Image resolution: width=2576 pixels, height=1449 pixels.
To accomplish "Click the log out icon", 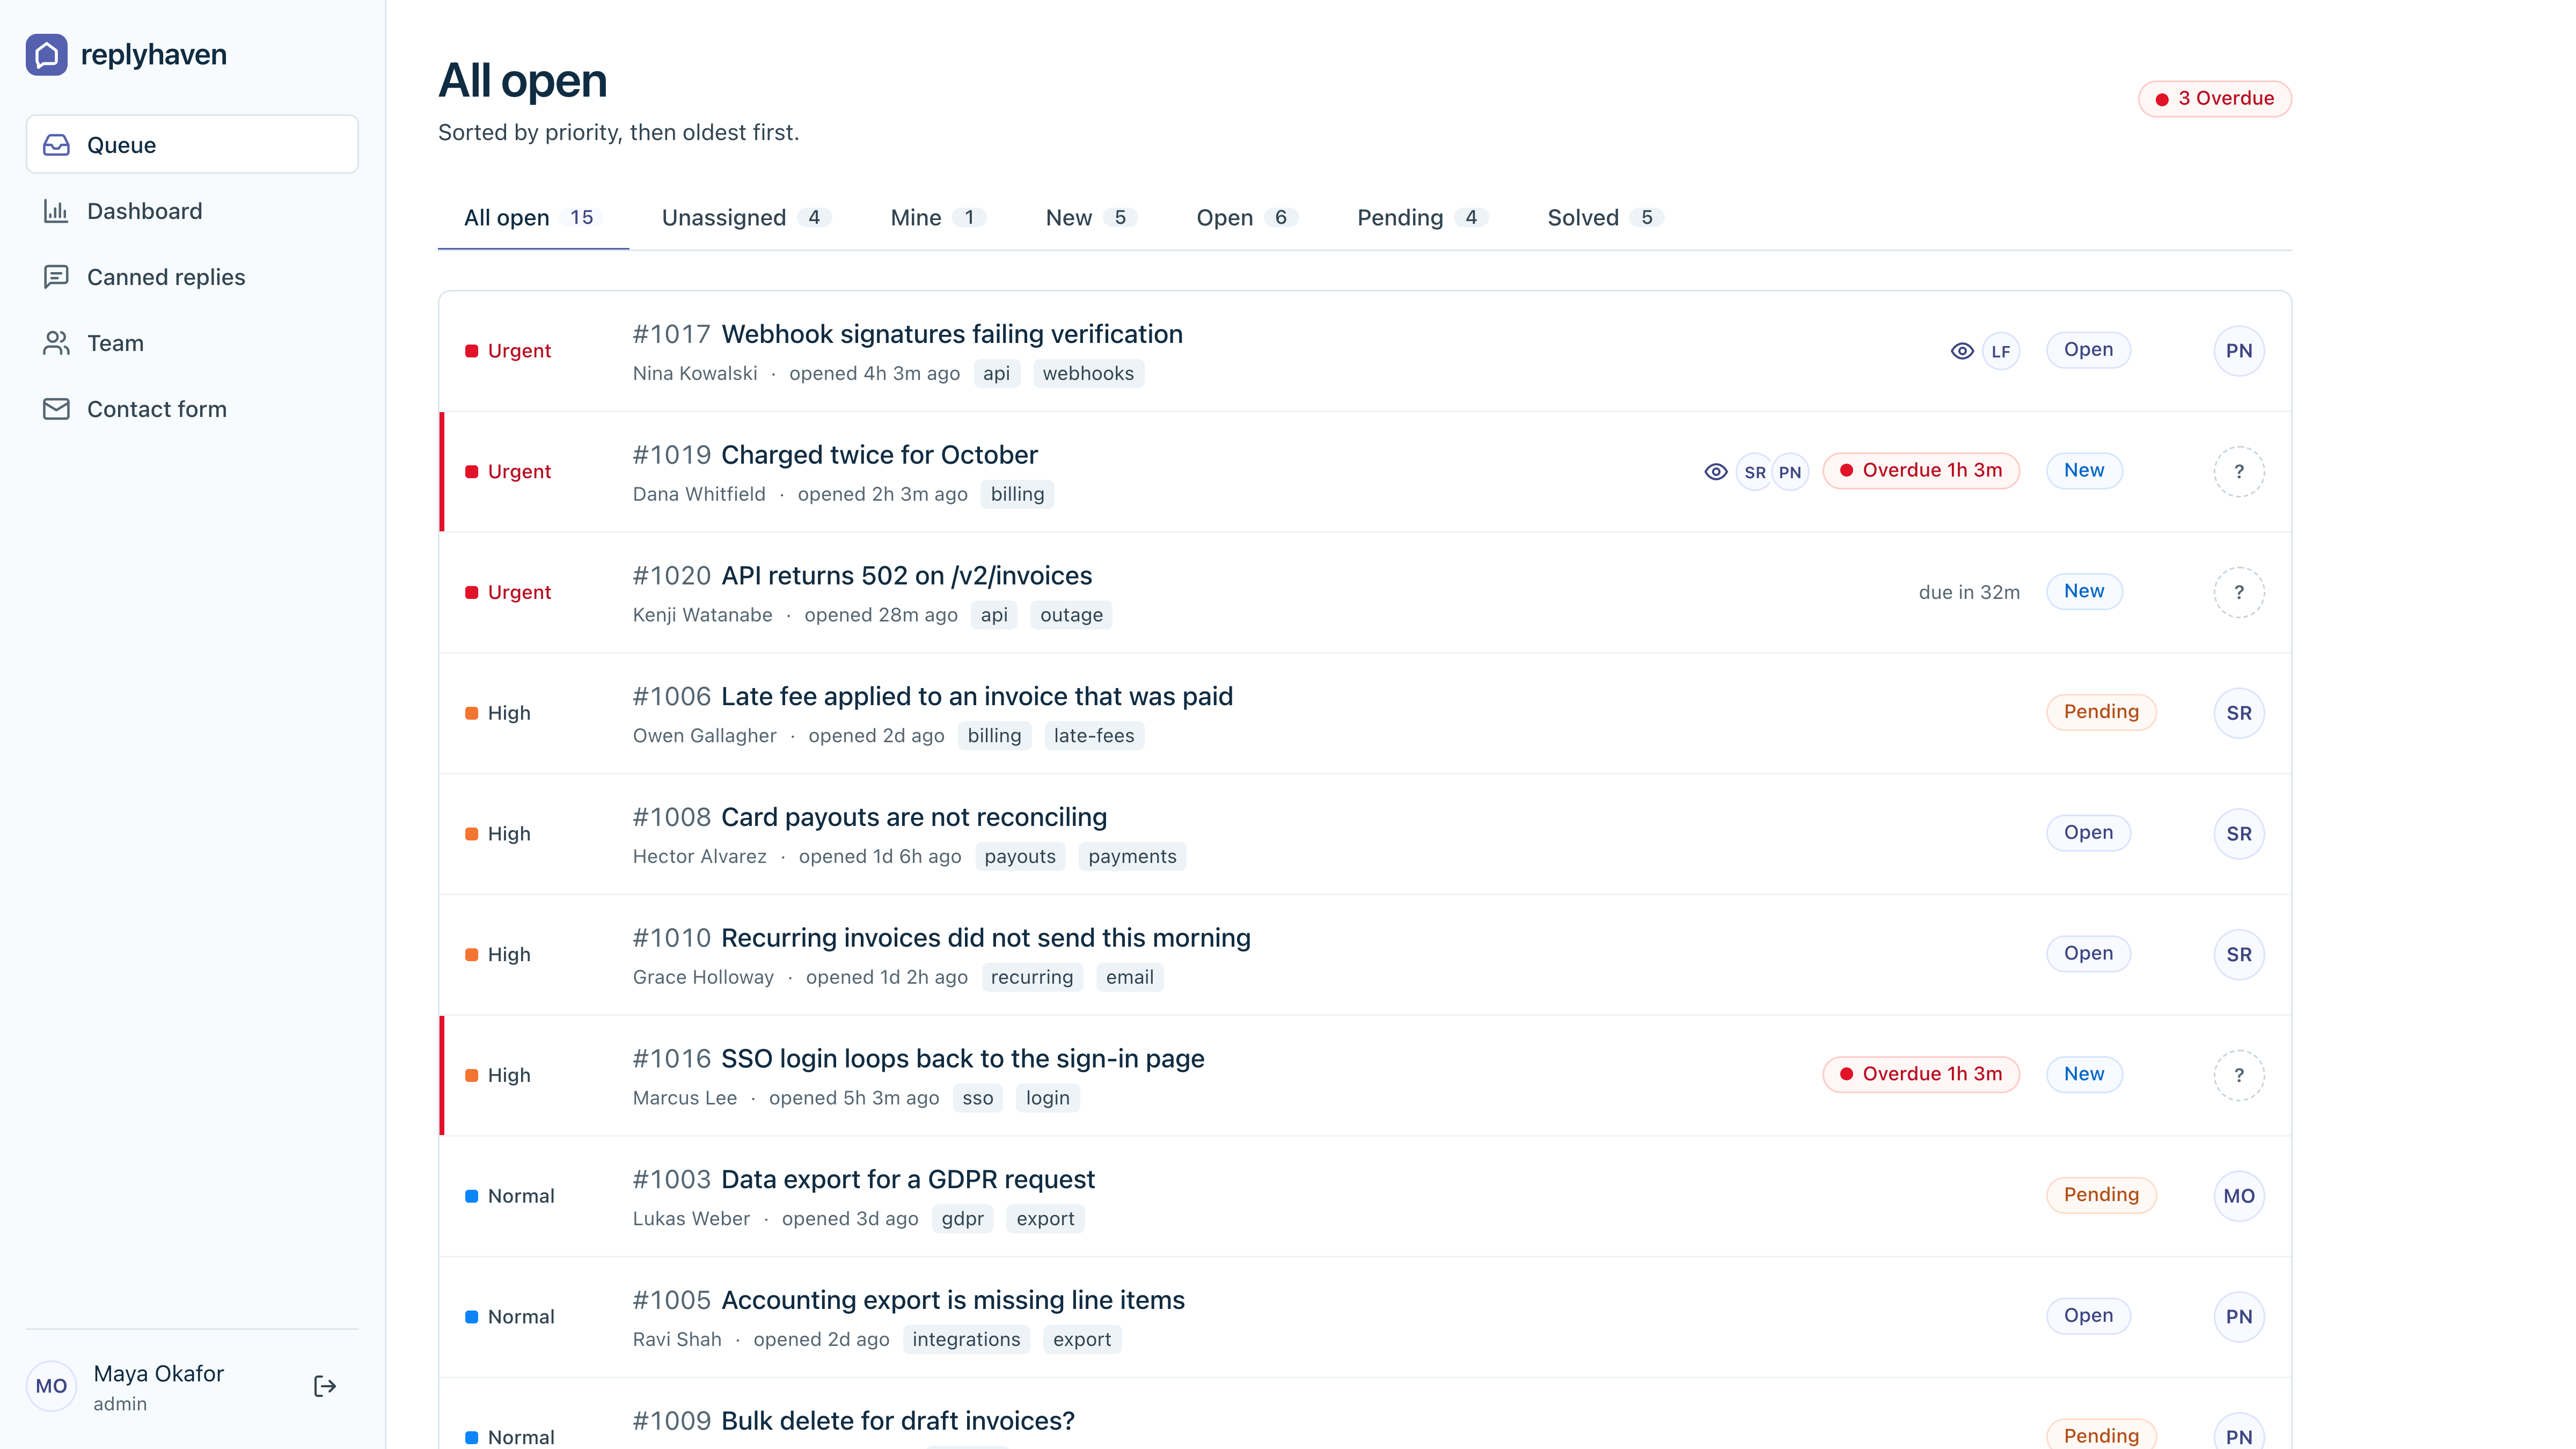I will [x=325, y=1386].
